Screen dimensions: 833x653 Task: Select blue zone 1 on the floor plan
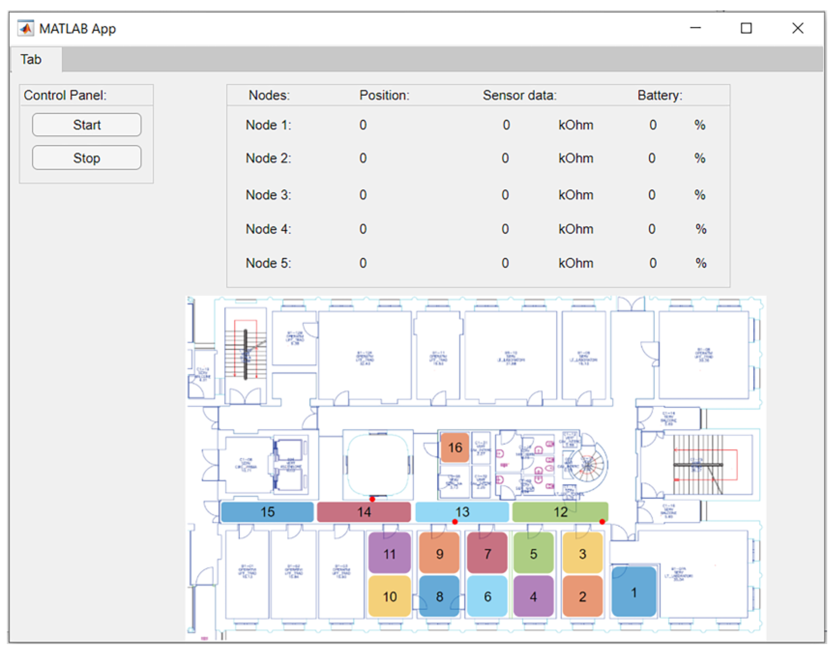coord(634,592)
